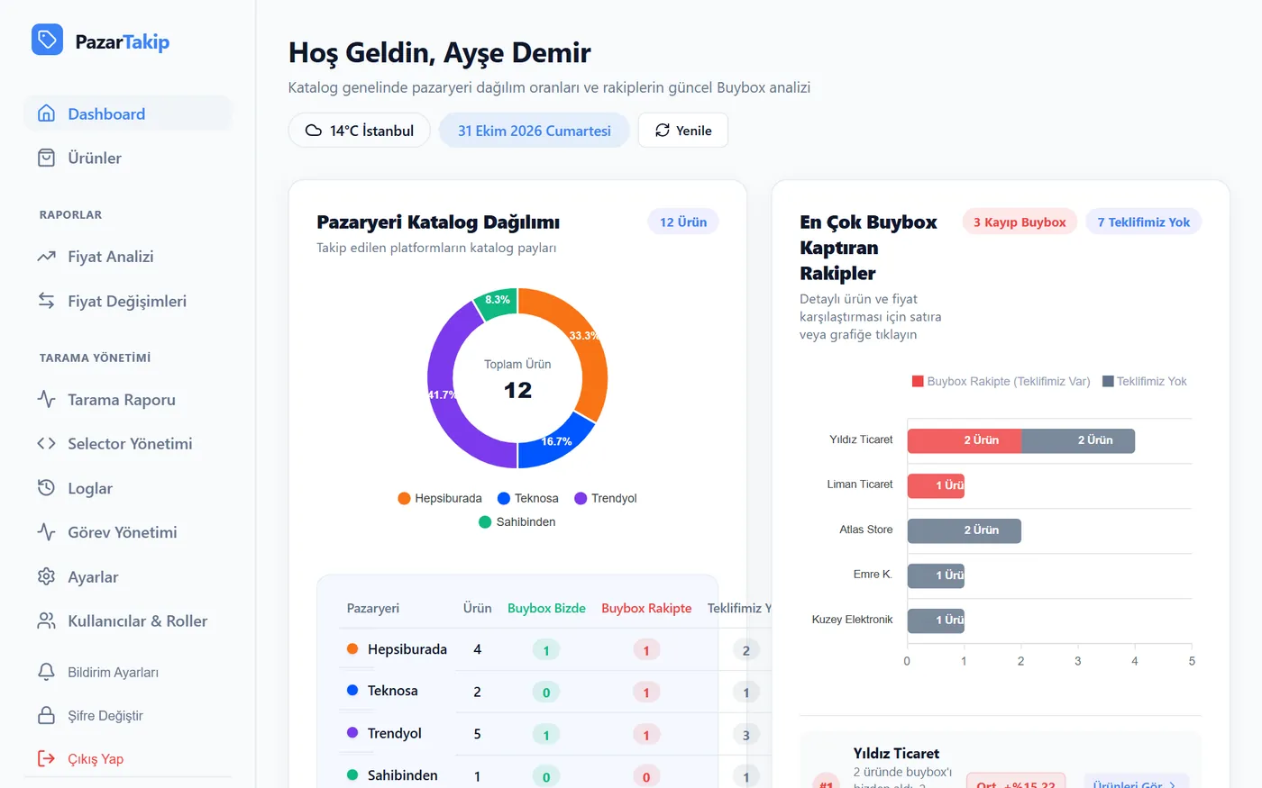Click the Çıkış Yap logout arrow icon
The width and height of the screenshot is (1262, 788).
click(46, 758)
